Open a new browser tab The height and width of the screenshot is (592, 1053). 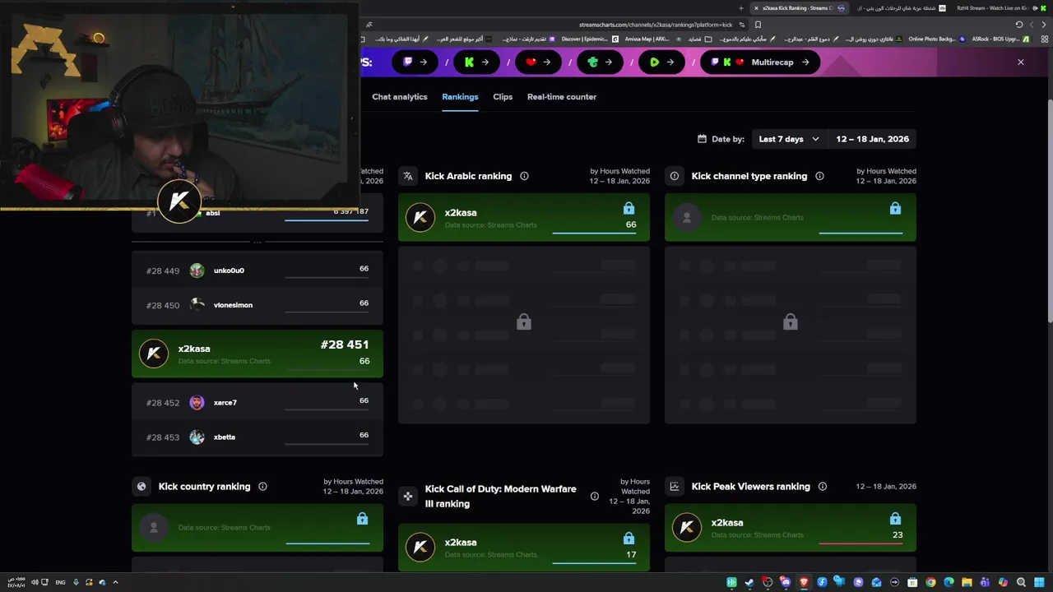[742, 8]
